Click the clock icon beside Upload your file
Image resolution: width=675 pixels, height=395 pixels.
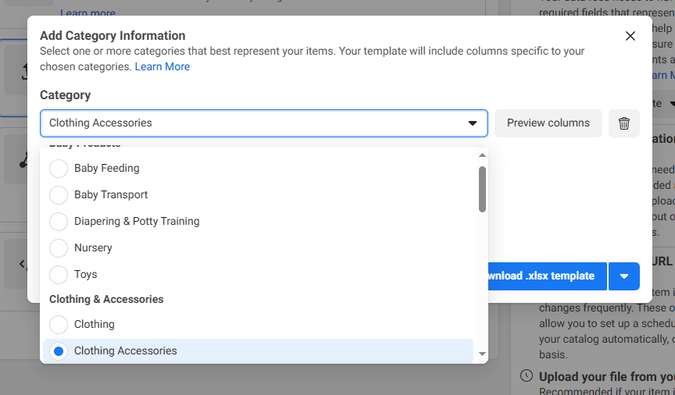[527, 377]
